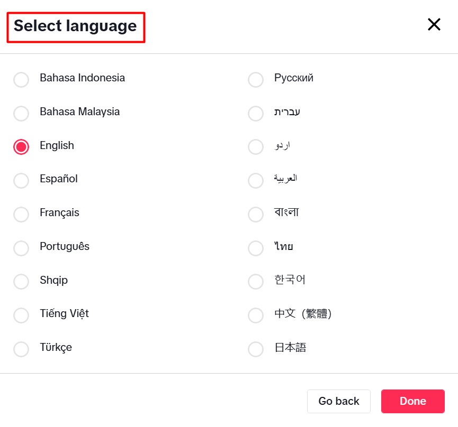Click the ไทย label text
The width and height of the screenshot is (458, 427).
[283, 246]
